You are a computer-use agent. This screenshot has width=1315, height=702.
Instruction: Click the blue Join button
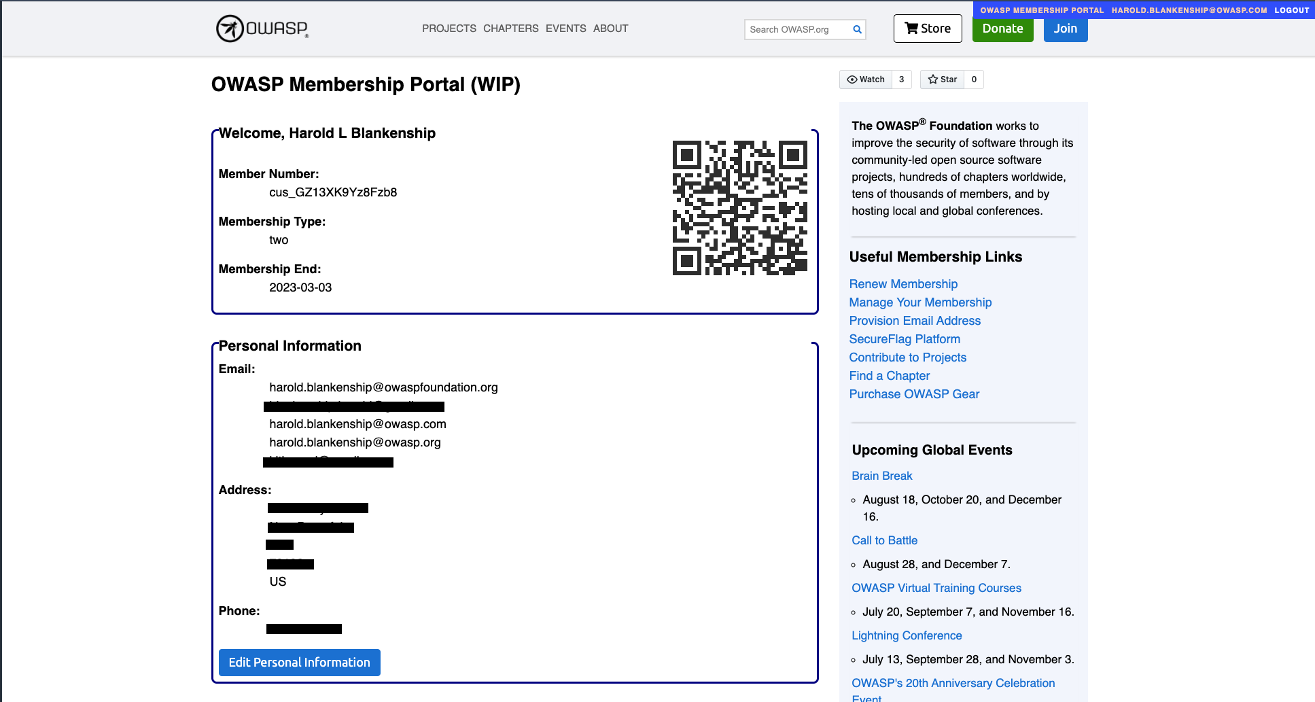[1066, 29]
